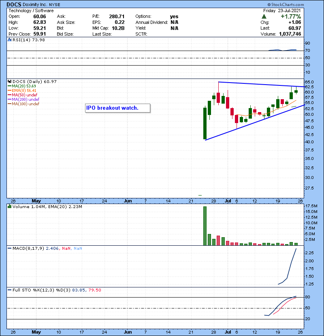The height and width of the screenshot is (336, 324).
Task: Click the NYSE exchange label
Action: 55,5
